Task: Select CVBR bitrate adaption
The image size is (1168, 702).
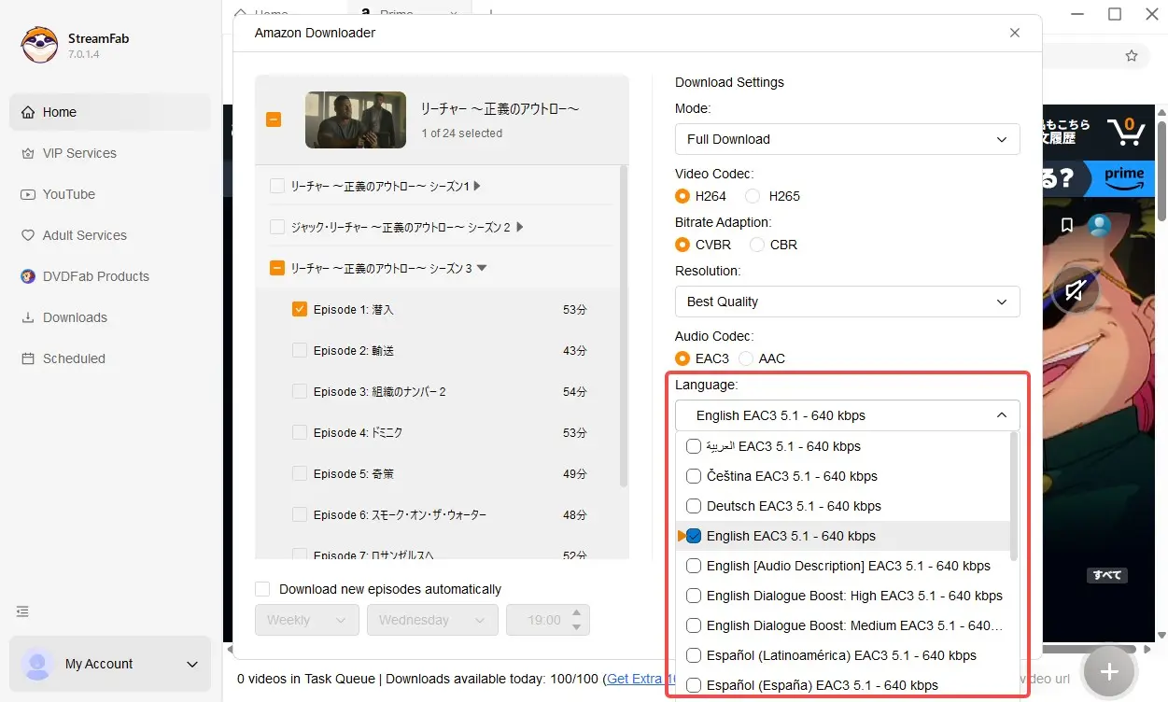Action: point(683,245)
